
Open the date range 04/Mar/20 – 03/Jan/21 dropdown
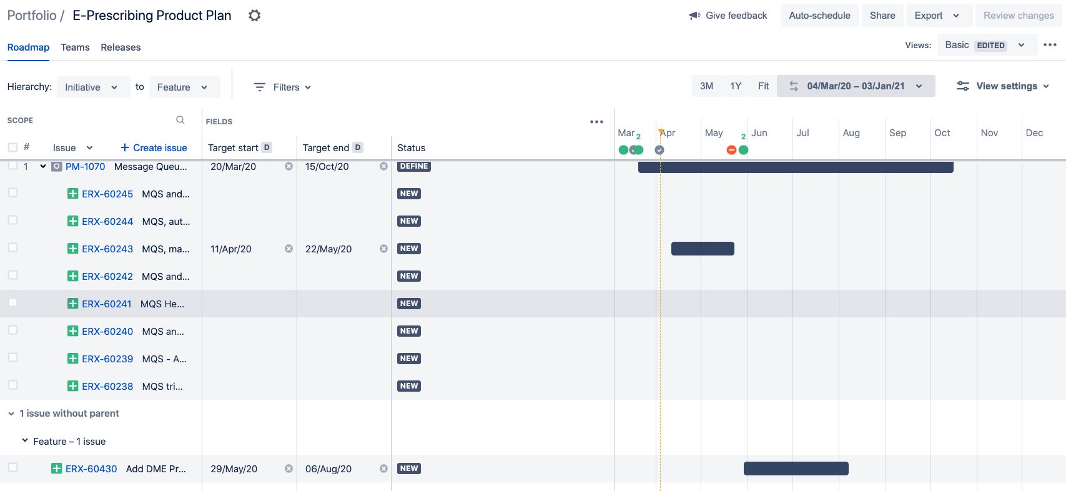[x=856, y=86]
